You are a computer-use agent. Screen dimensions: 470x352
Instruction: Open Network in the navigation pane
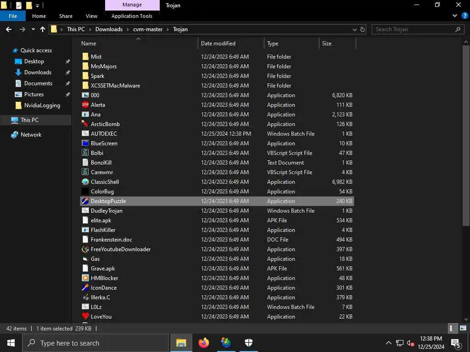(31, 135)
